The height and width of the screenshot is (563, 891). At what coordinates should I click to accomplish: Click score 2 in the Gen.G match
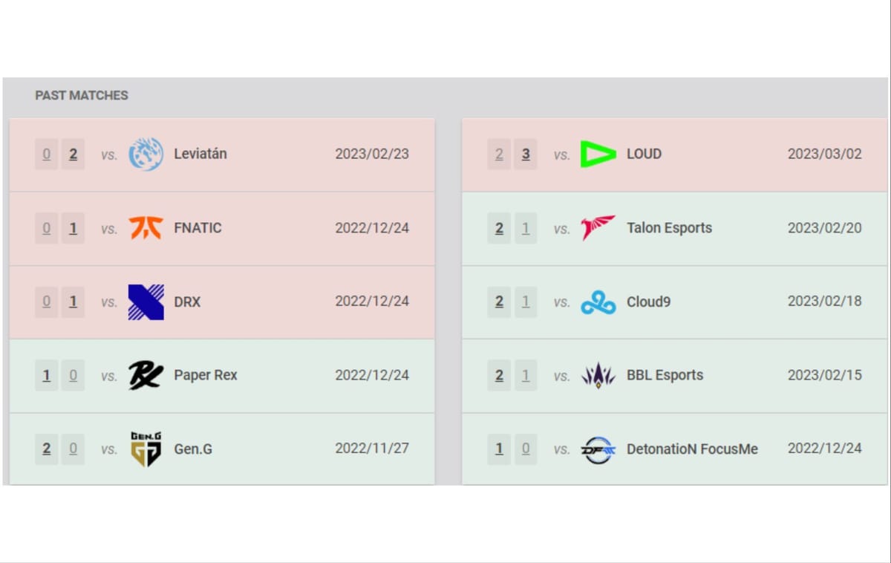point(46,449)
